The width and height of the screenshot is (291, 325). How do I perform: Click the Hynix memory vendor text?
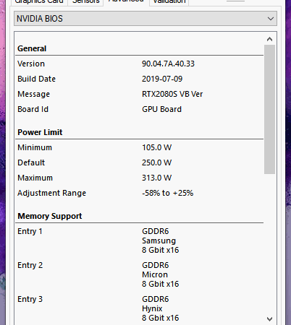(152, 308)
